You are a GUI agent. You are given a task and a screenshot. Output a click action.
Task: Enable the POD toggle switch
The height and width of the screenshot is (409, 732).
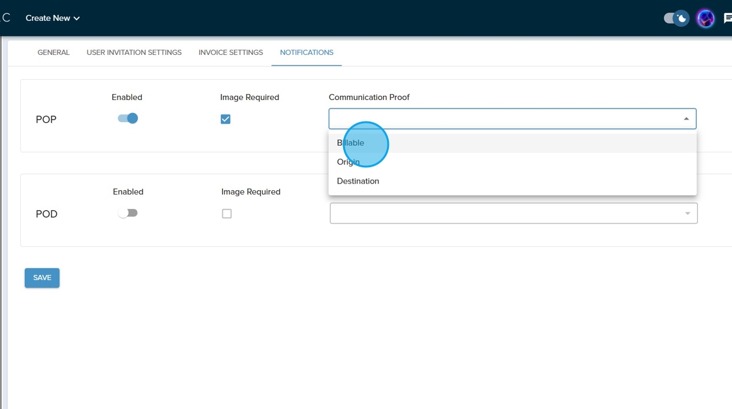(127, 213)
